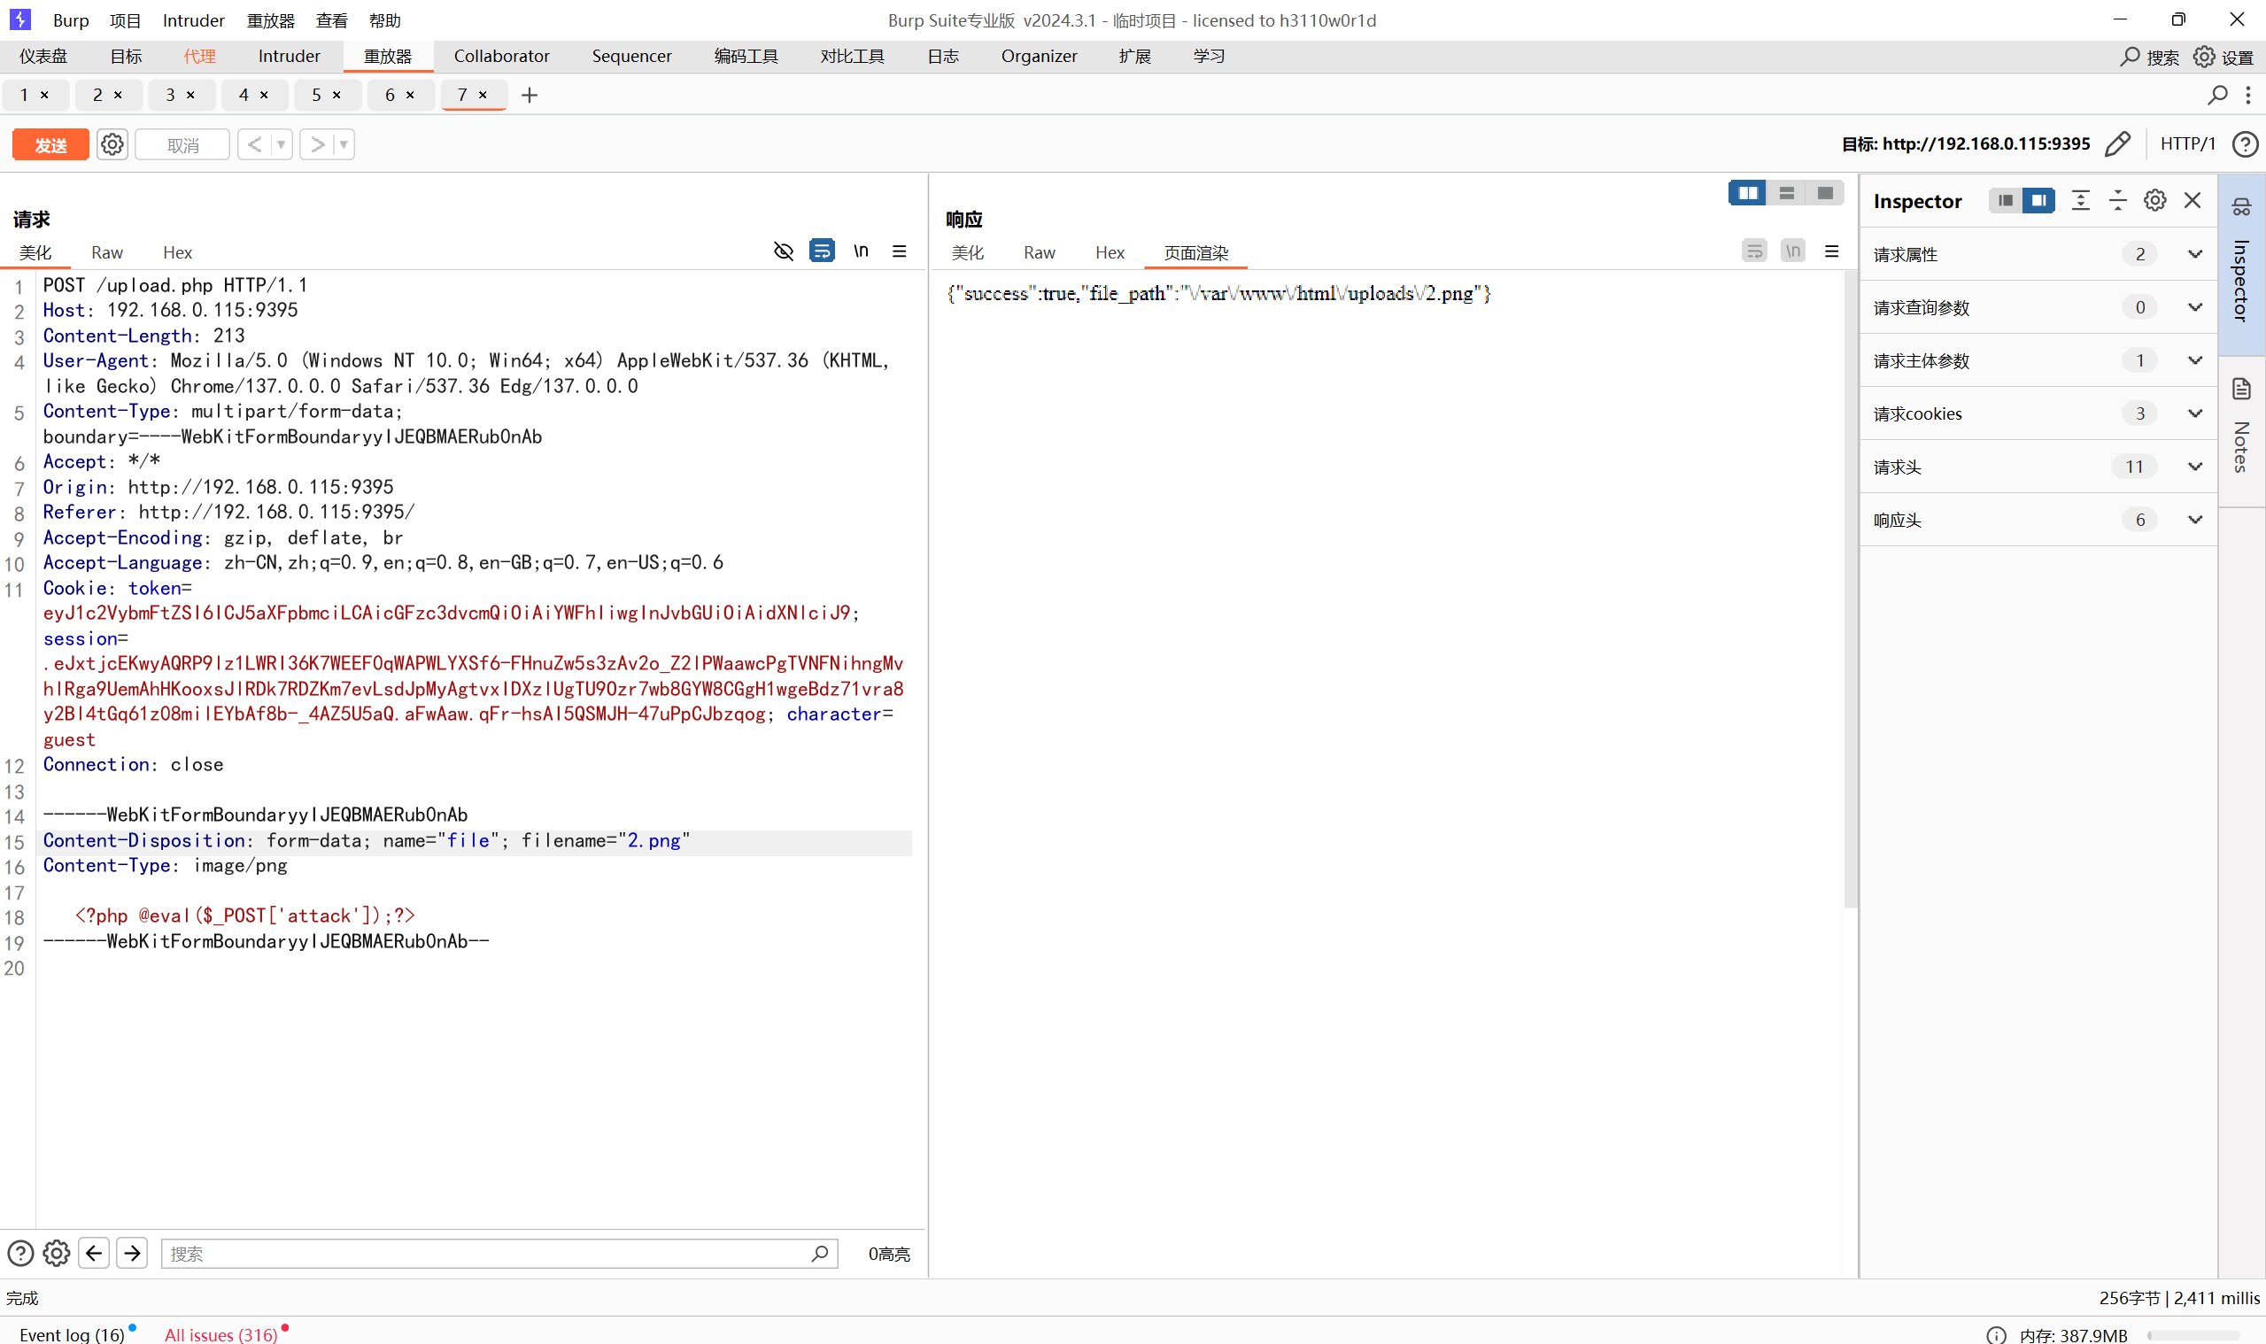The height and width of the screenshot is (1344, 2266).
Task: Open Inspector settings gear
Action: pyautogui.click(x=2154, y=200)
